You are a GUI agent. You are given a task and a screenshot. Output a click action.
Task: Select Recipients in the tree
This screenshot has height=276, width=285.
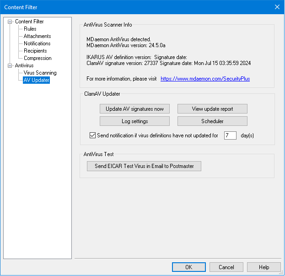35,51
